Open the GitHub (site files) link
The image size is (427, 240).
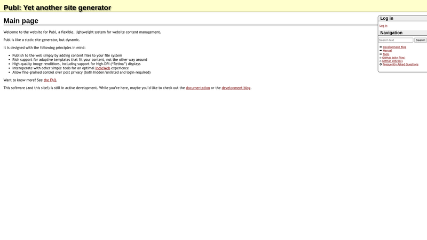click(393, 58)
